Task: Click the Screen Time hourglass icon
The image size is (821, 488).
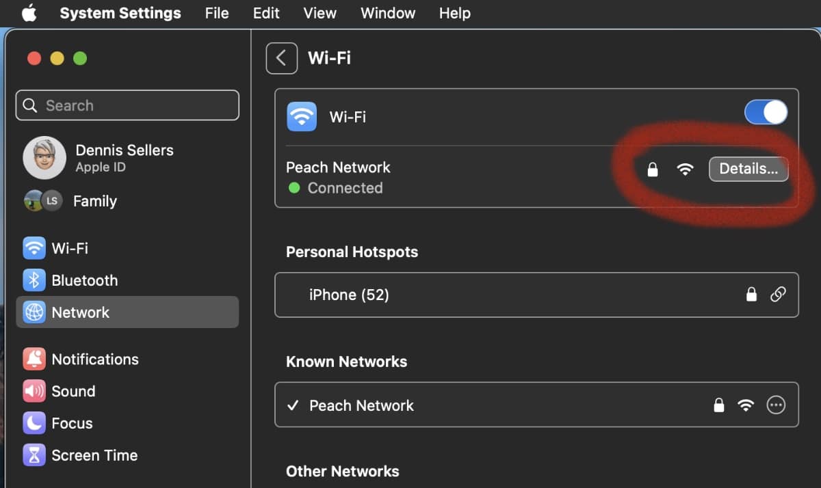Action: pos(34,455)
